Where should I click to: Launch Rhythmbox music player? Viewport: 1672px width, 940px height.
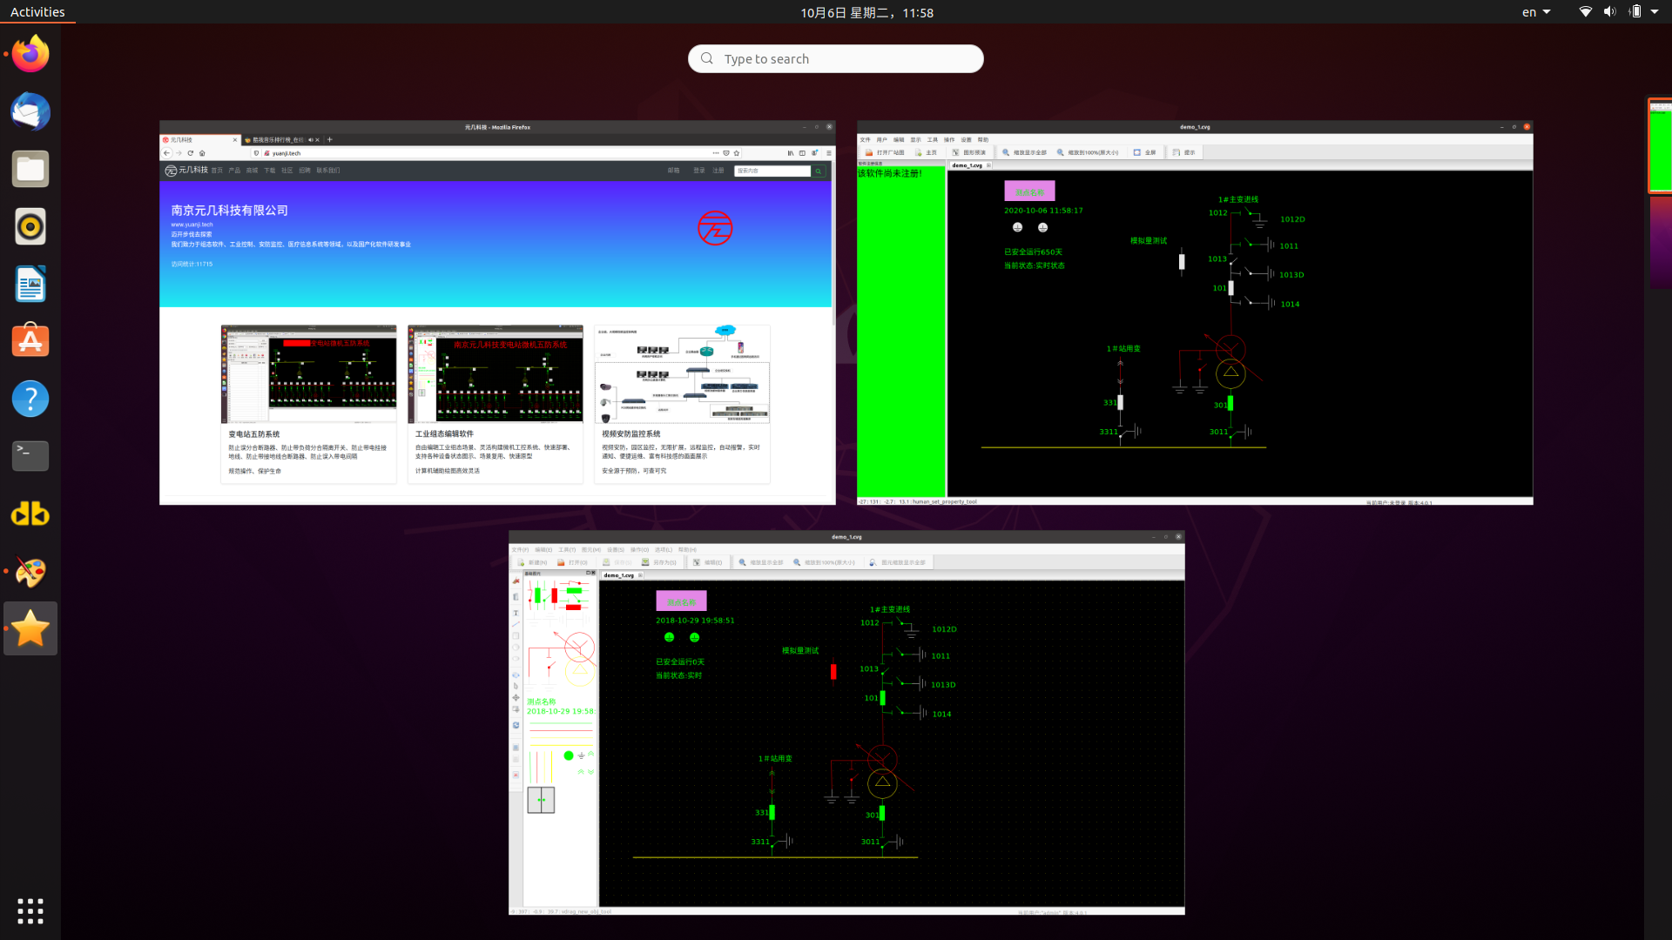tap(30, 226)
